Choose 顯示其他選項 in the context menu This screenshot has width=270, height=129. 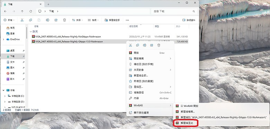point(150,113)
